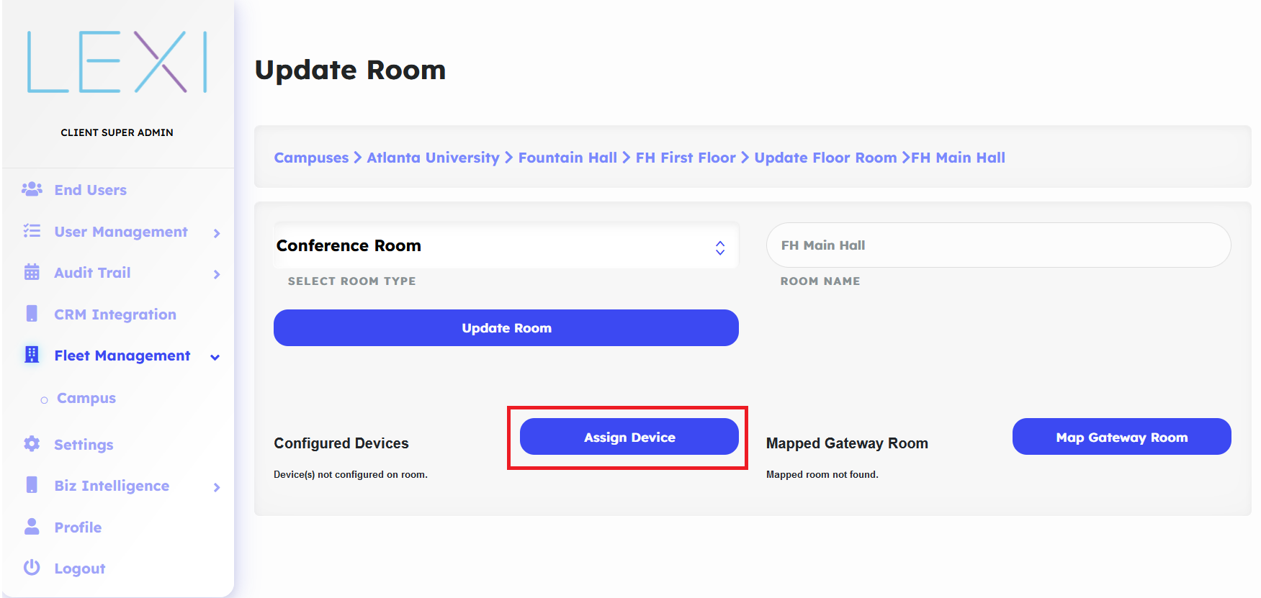Collapse the Fleet Management submenu chevron
1261x598 pixels.
(215, 358)
